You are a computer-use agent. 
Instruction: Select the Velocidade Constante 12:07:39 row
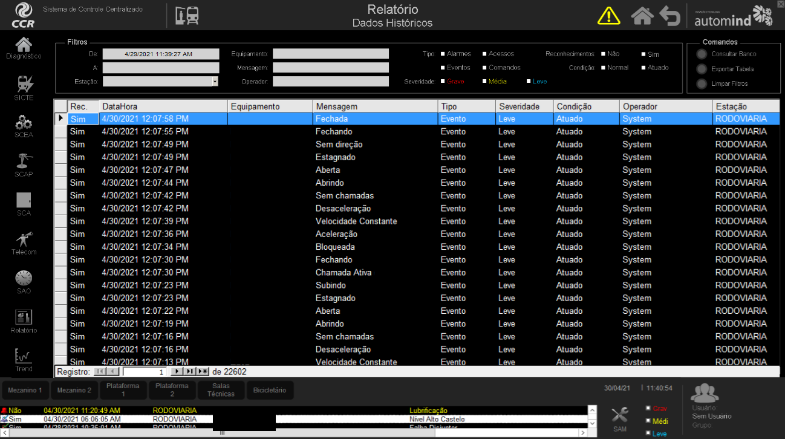coord(417,221)
